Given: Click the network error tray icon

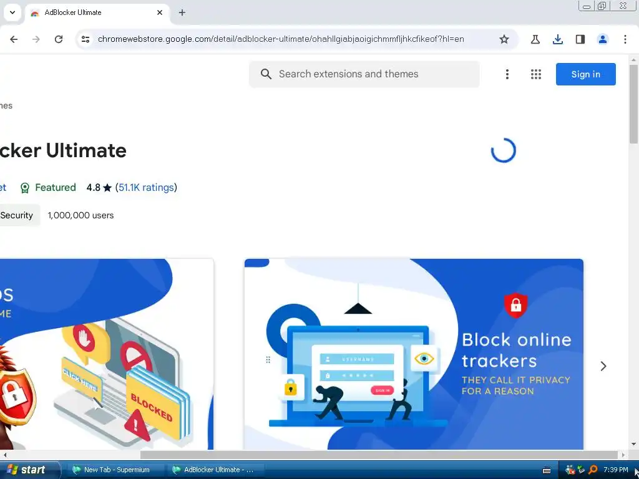Looking at the screenshot, I should click(570, 470).
